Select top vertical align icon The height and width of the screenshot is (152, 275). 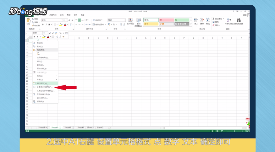click(x=76, y=20)
